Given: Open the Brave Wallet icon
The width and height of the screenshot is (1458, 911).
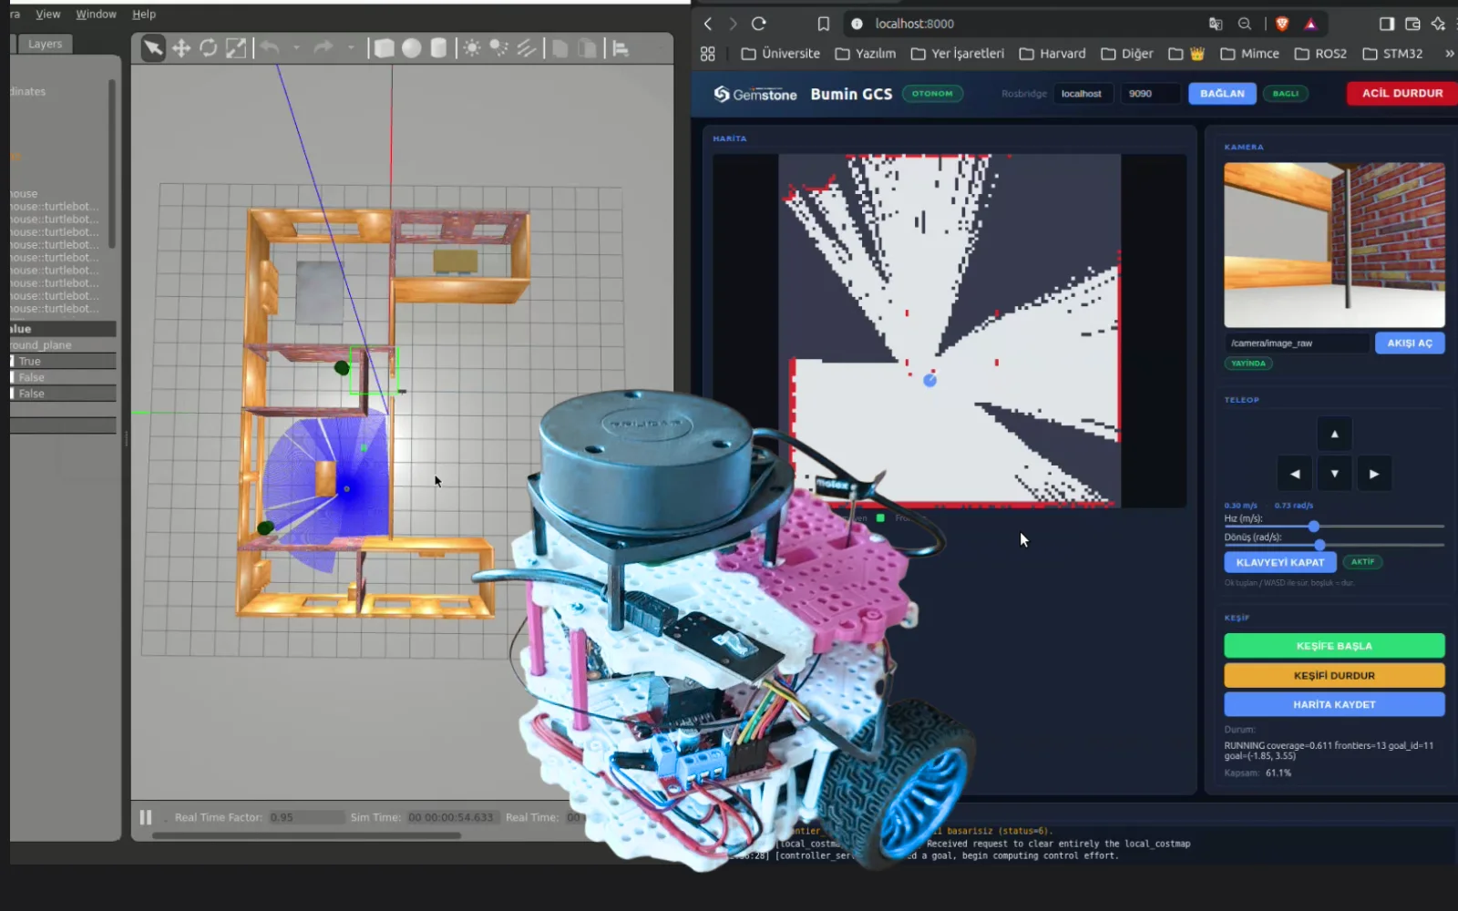Looking at the screenshot, I should click(x=1412, y=24).
